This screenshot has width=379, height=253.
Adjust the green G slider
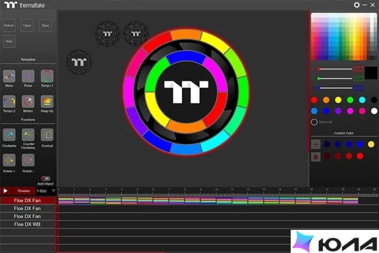[335, 79]
